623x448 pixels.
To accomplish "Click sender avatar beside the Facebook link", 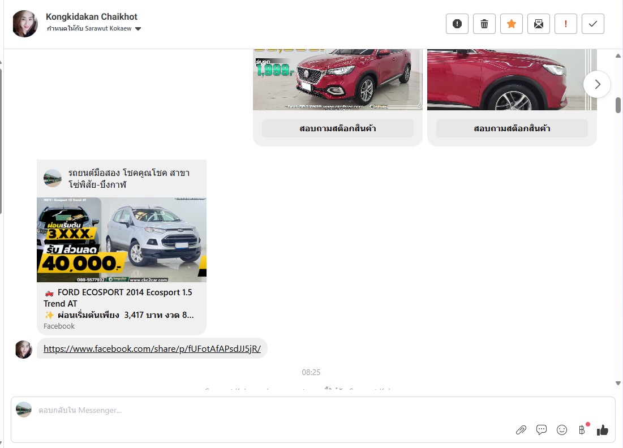I will [23, 350].
